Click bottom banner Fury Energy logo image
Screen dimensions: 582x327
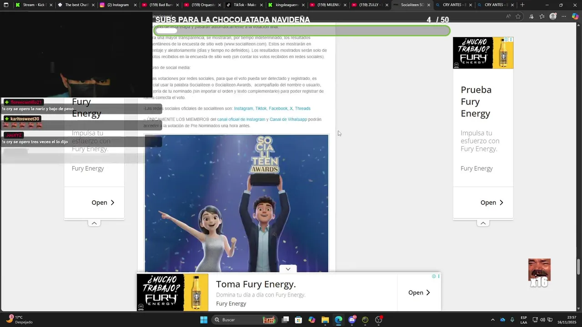pyautogui.click(x=172, y=292)
